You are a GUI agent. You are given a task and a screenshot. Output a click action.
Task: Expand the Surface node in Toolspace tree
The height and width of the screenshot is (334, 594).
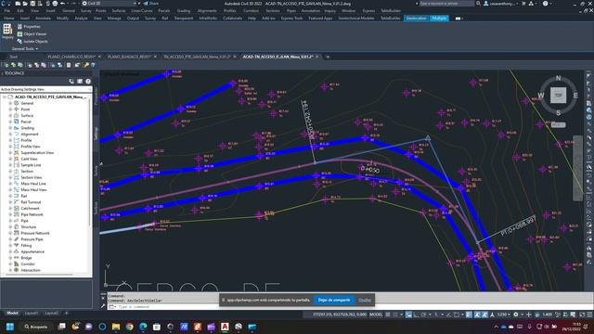click(10, 115)
